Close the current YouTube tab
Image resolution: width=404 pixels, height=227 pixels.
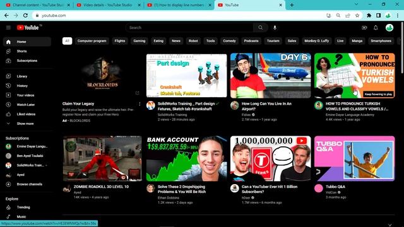click(x=280, y=5)
